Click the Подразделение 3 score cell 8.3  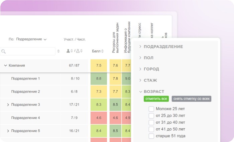coord(99,105)
